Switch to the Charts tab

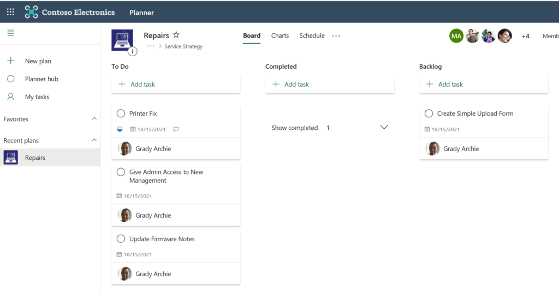(x=280, y=35)
